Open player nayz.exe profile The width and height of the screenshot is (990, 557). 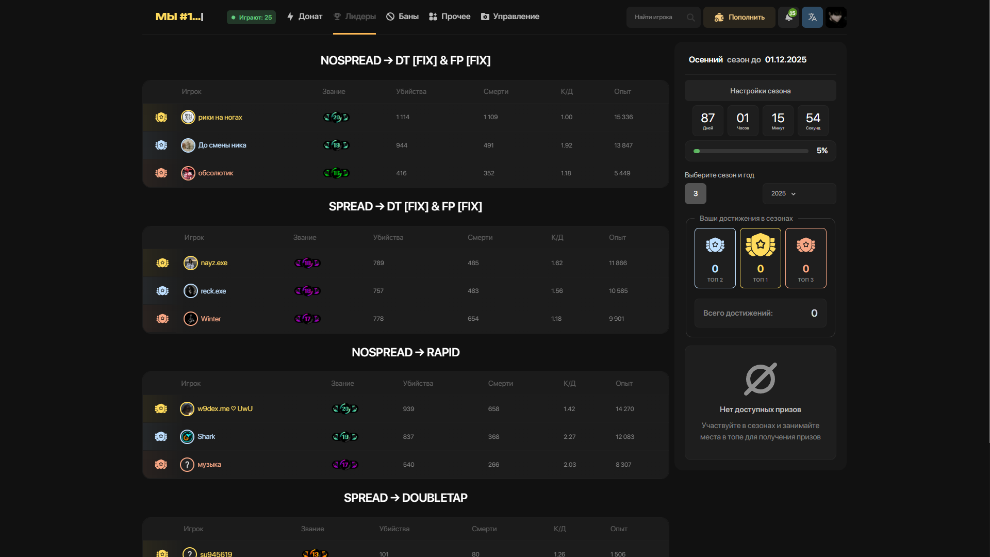click(x=214, y=263)
